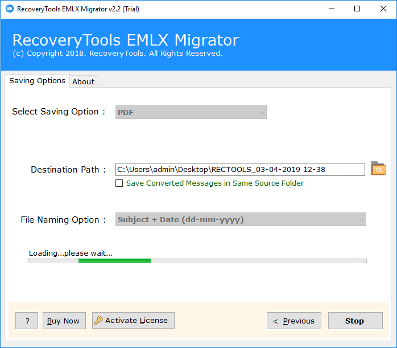
Task: Select the Saving Options tab
Action: (x=37, y=81)
